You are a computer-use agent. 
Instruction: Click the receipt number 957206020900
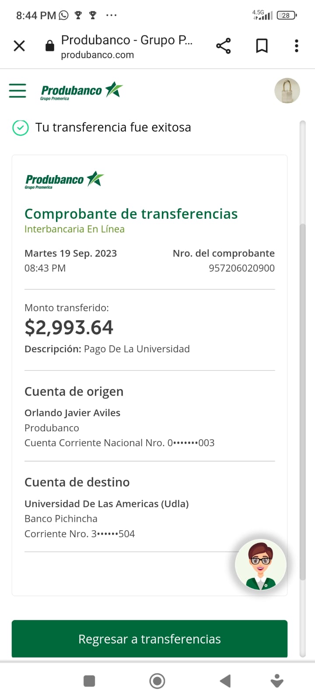tap(241, 268)
